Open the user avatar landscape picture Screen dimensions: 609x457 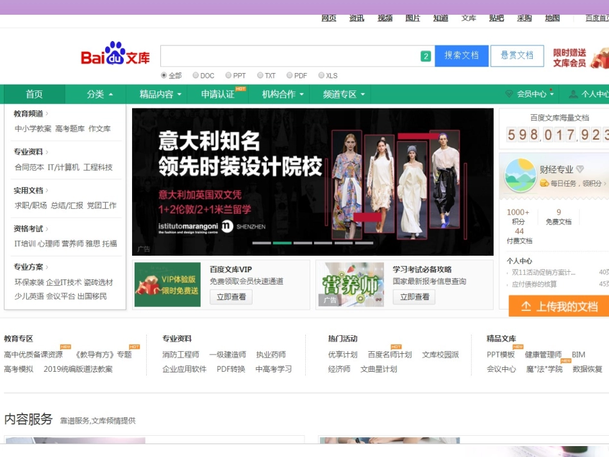pos(520,176)
